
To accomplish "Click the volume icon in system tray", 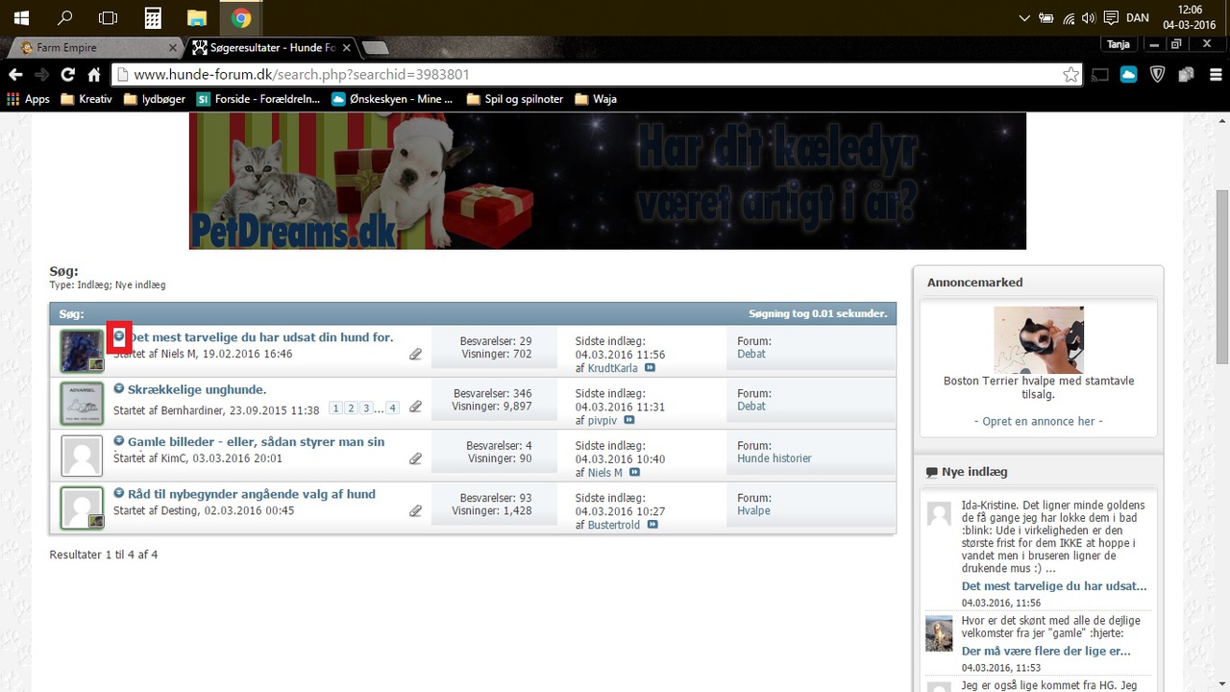I will (x=1088, y=17).
